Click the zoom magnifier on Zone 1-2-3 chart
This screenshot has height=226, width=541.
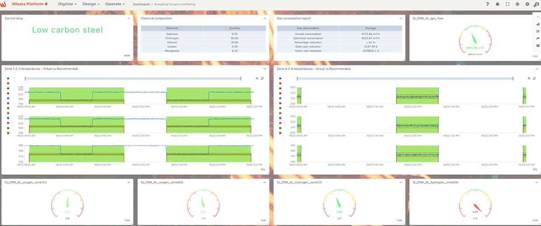point(257,79)
